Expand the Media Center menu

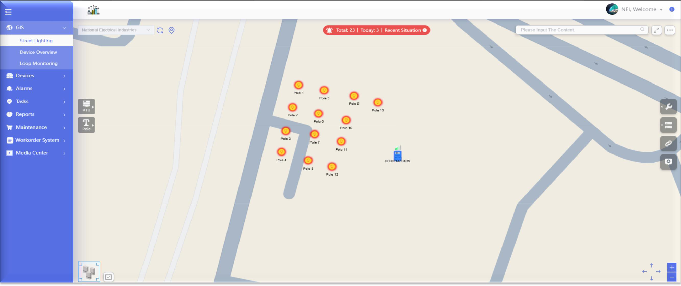[37, 153]
